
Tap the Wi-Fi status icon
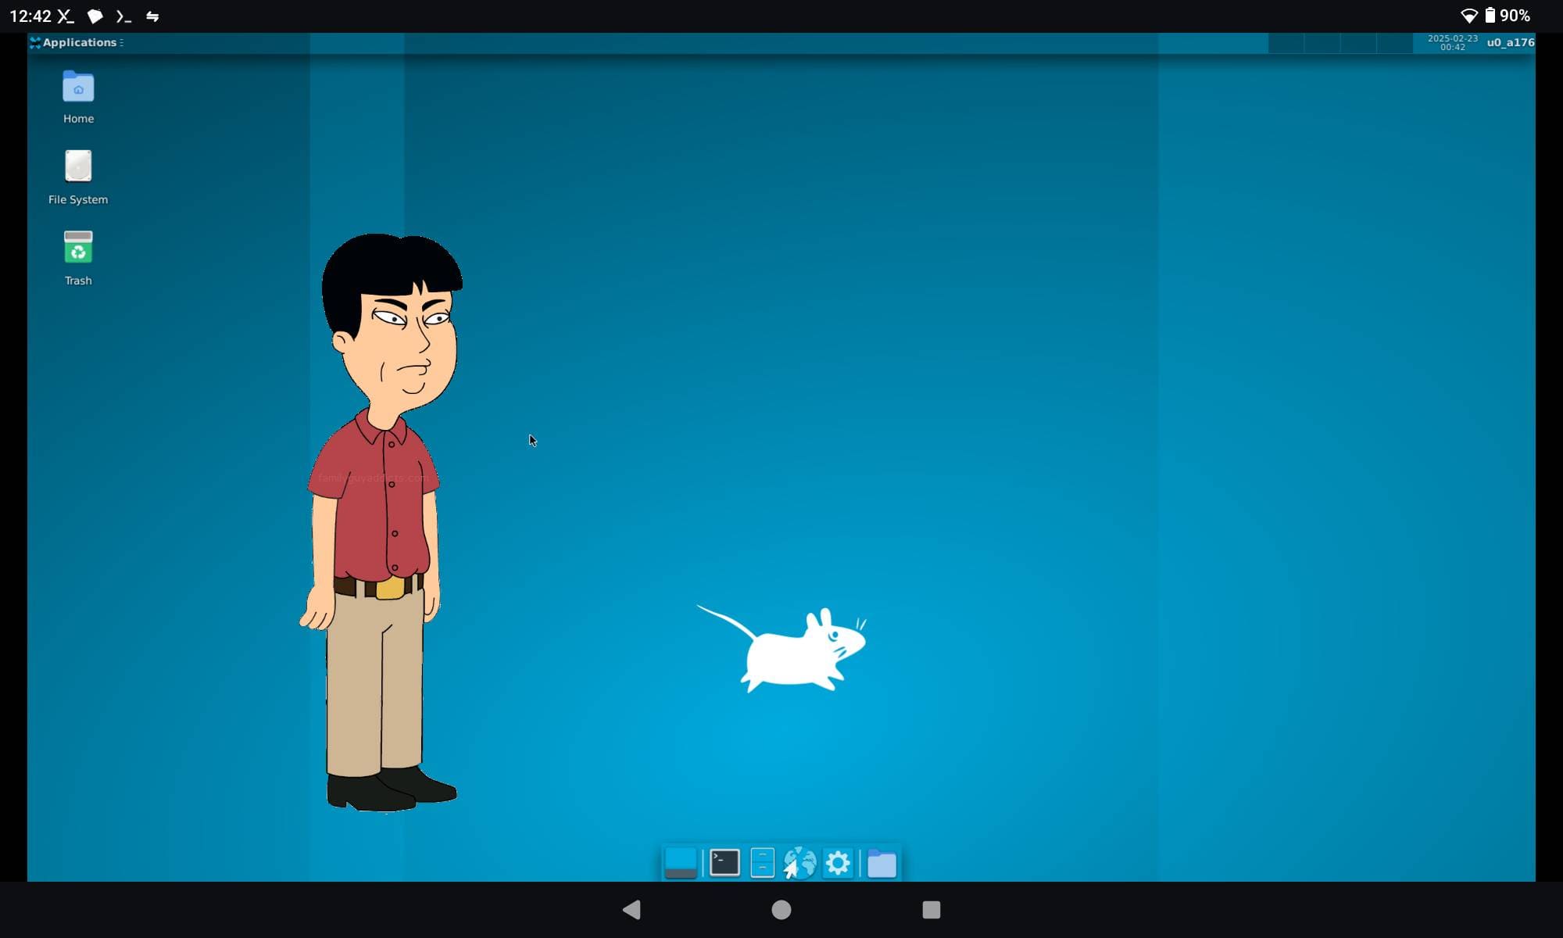(x=1468, y=16)
